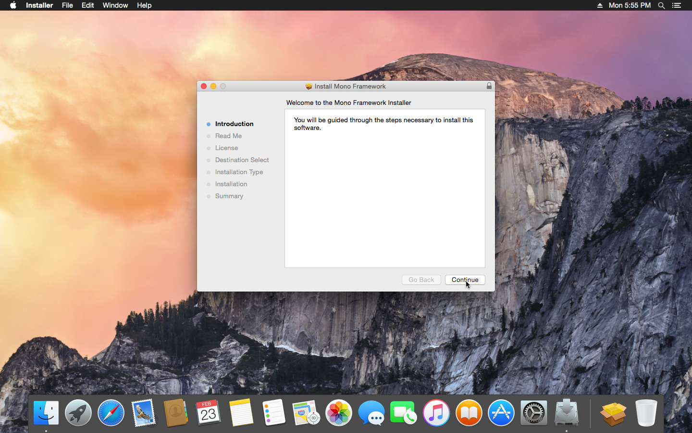Open the Photos app in dock

click(x=339, y=413)
